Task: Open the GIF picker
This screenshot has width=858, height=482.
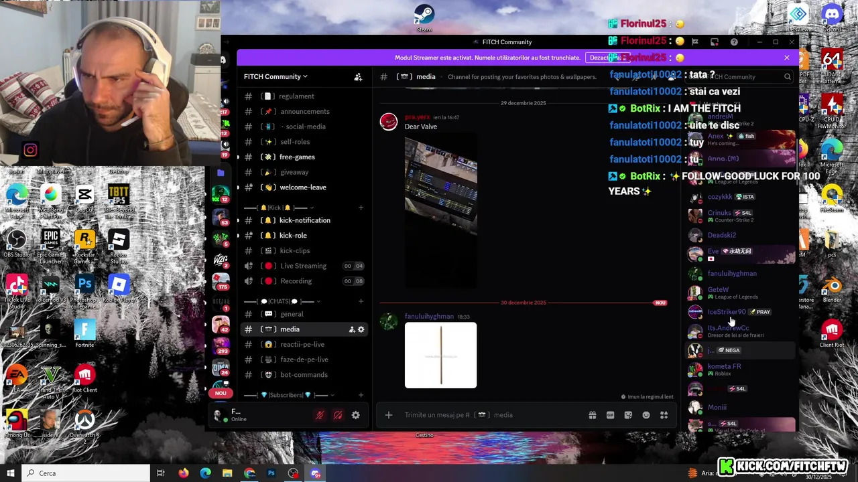Action: coord(611,415)
